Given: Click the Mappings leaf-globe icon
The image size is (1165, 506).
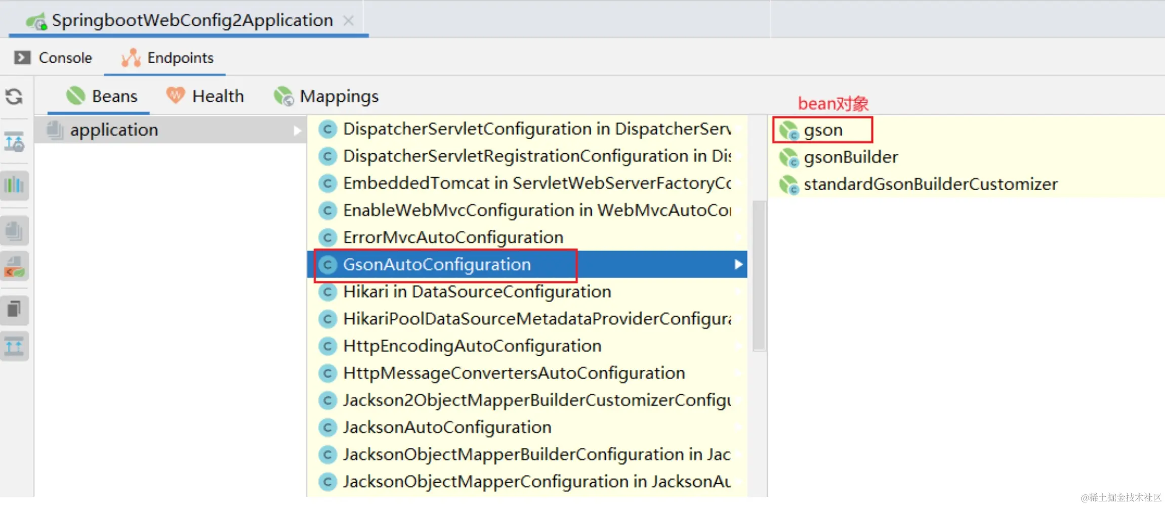Looking at the screenshot, I should [283, 96].
